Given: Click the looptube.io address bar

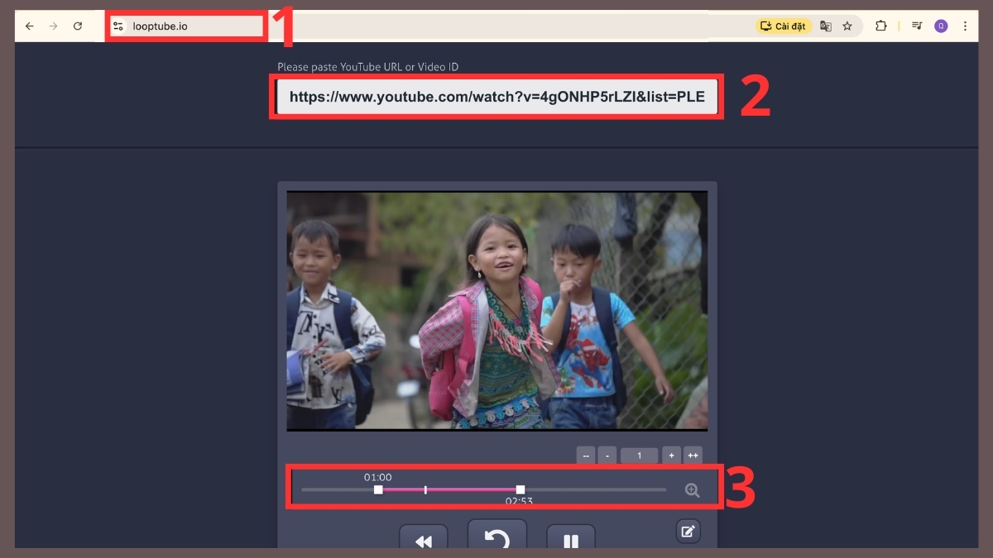Looking at the screenshot, I should [184, 25].
